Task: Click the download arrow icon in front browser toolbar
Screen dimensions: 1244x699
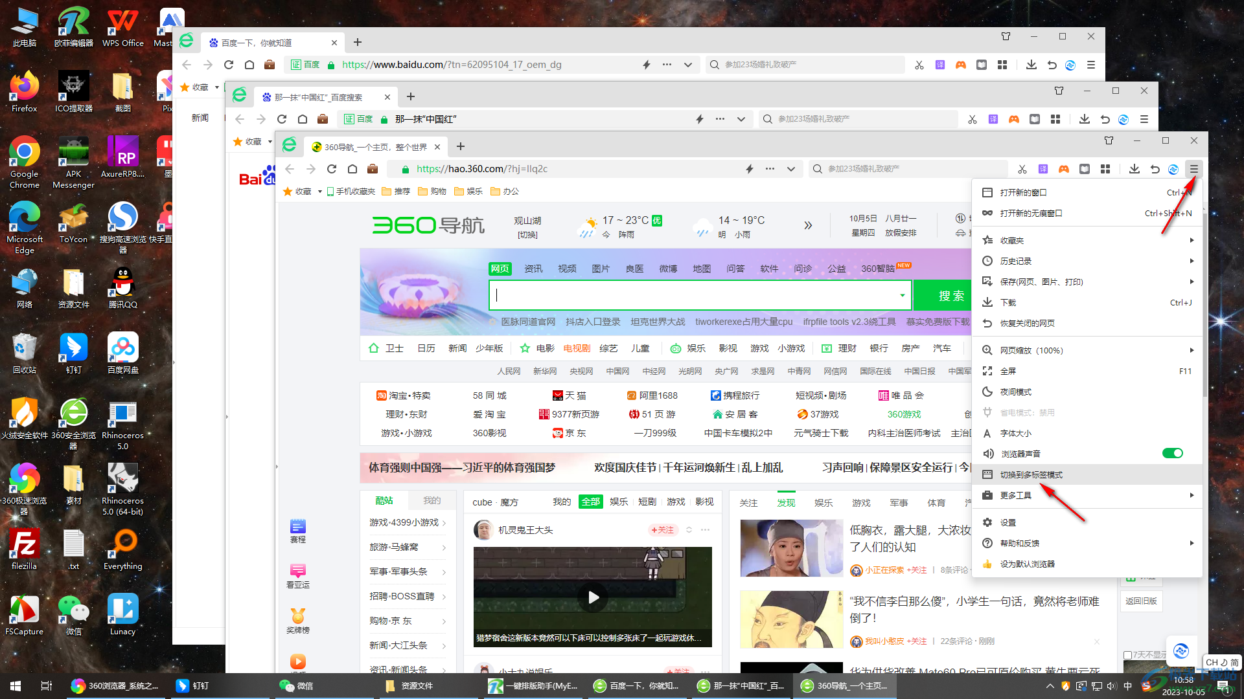Action: pyautogui.click(x=1134, y=169)
